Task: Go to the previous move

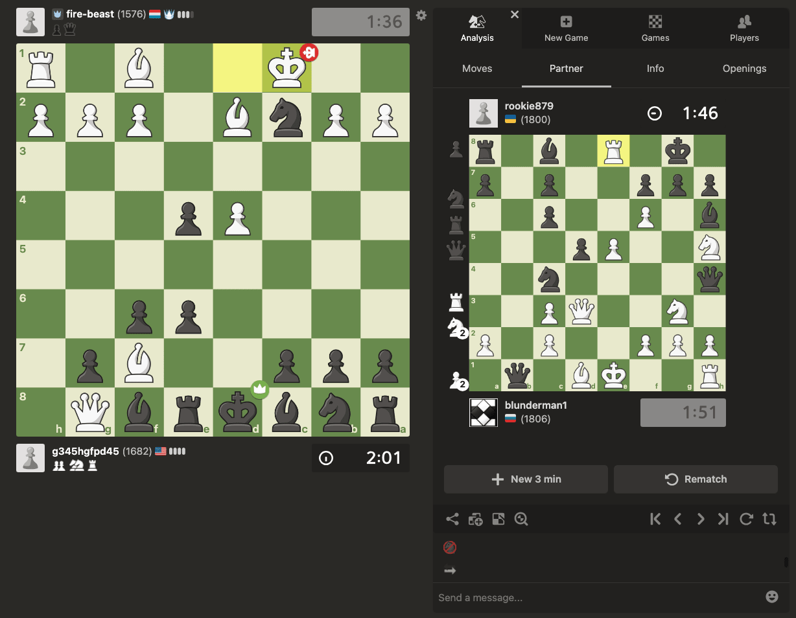Action: tap(678, 519)
